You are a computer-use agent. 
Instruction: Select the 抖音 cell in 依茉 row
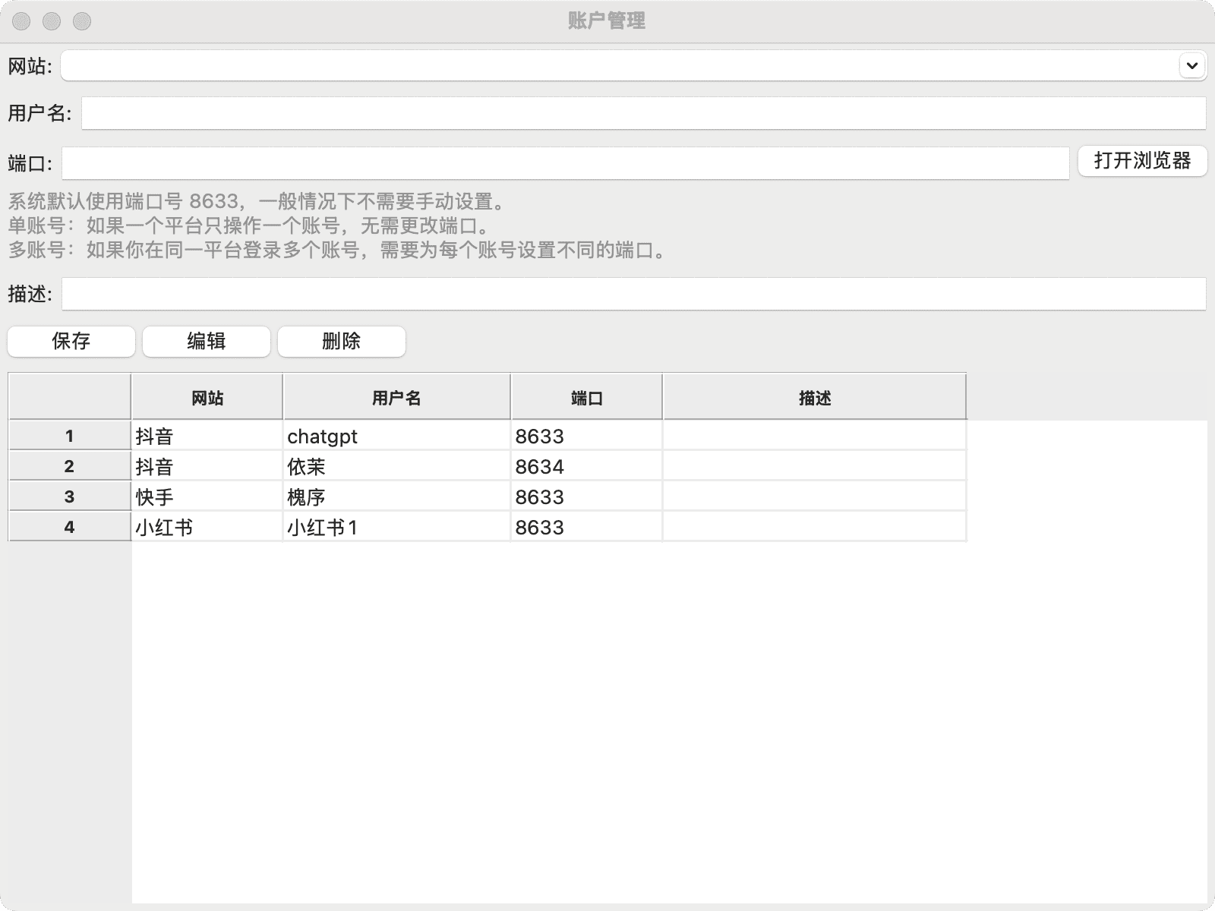[x=207, y=466]
